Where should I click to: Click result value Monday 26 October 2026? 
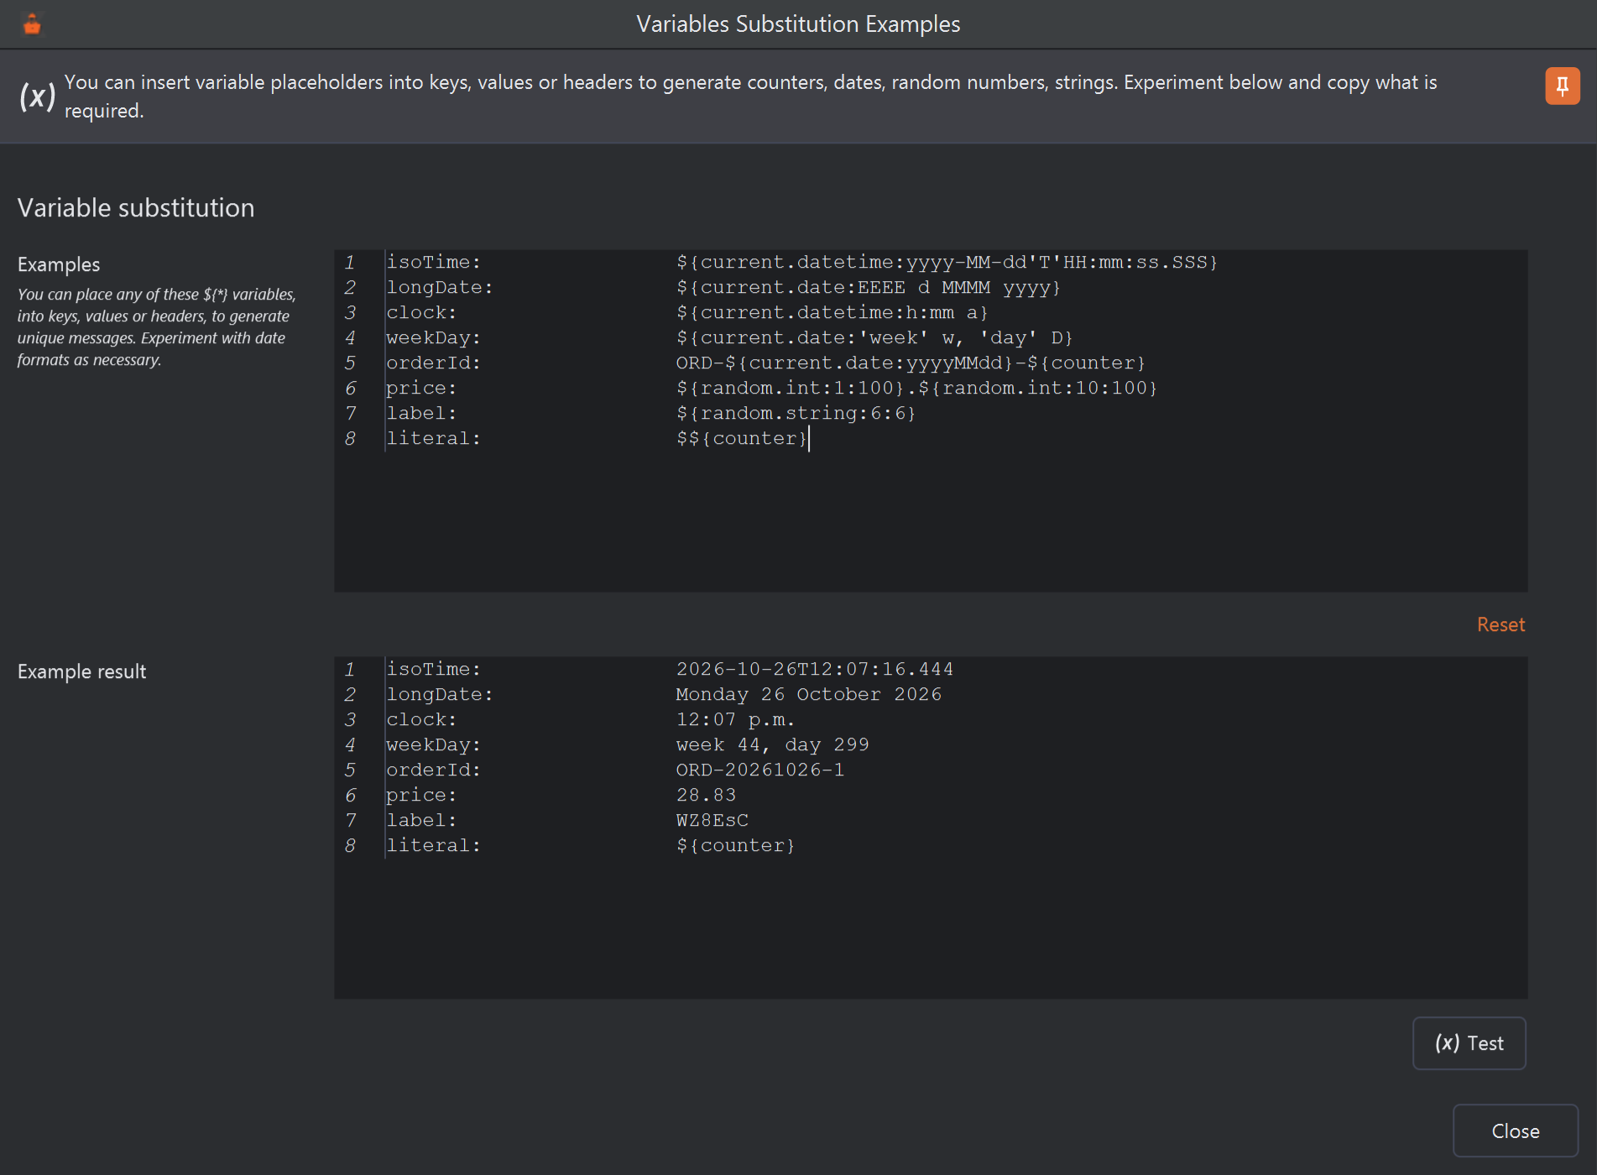(x=809, y=694)
